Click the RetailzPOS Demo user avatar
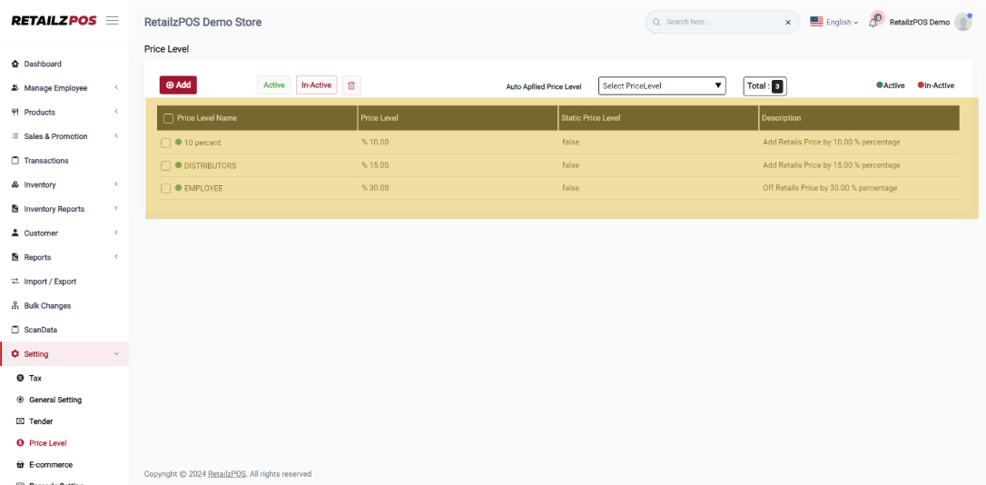 pyautogui.click(x=962, y=22)
